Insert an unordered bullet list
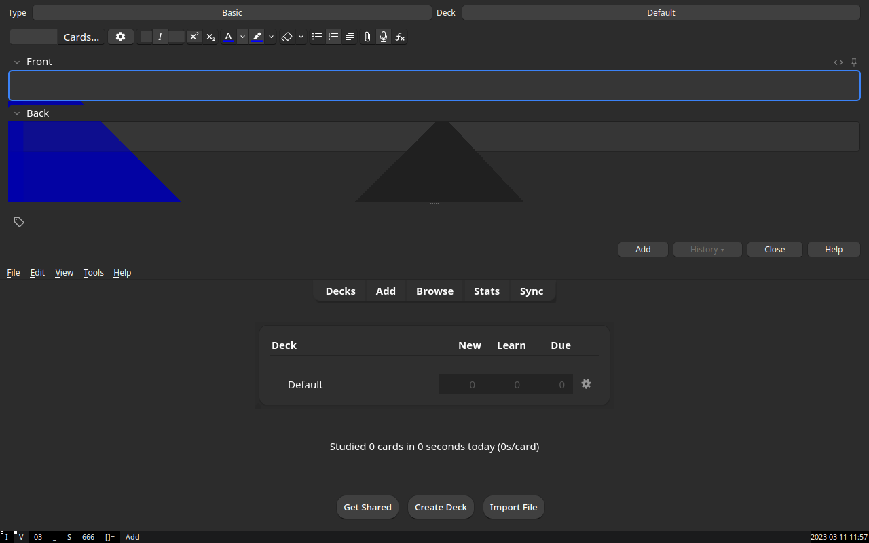The image size is (869, 543). click(x=317, y=37)
